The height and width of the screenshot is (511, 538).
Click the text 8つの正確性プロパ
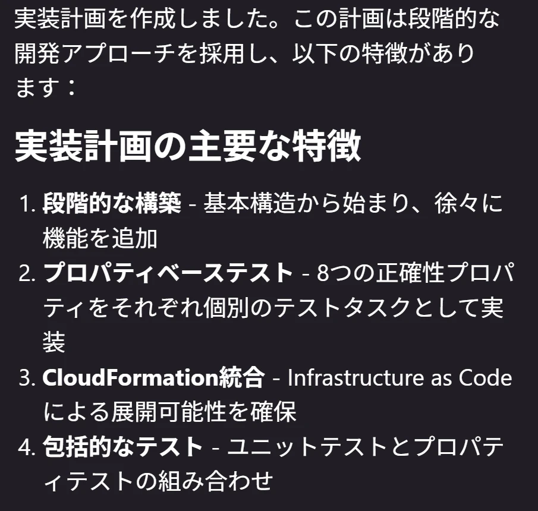coord(415,272)
